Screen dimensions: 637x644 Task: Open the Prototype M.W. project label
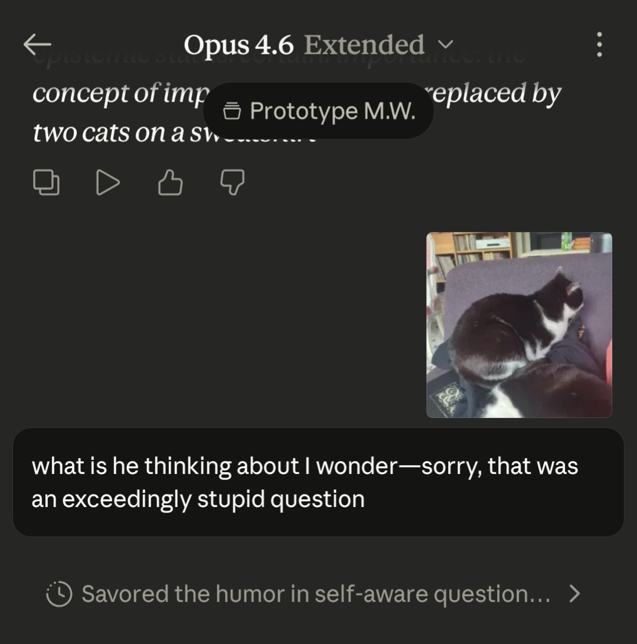point(332,111)
